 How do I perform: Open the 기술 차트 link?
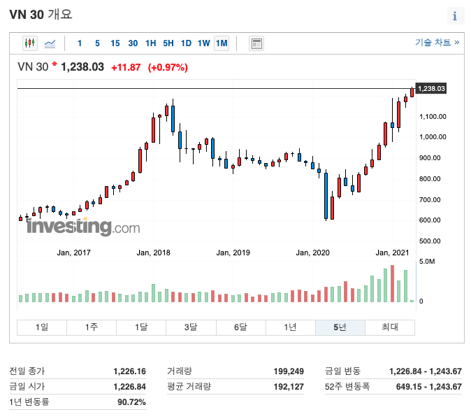point(437,43)
